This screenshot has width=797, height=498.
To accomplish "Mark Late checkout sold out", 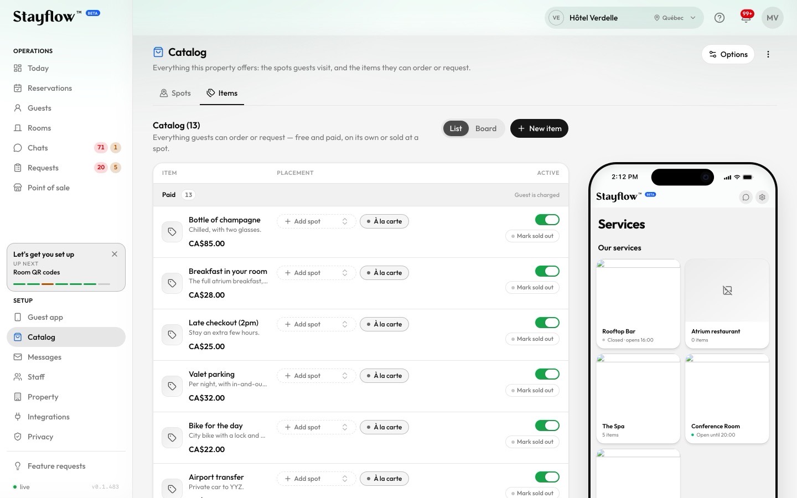I will click(532, 339).
